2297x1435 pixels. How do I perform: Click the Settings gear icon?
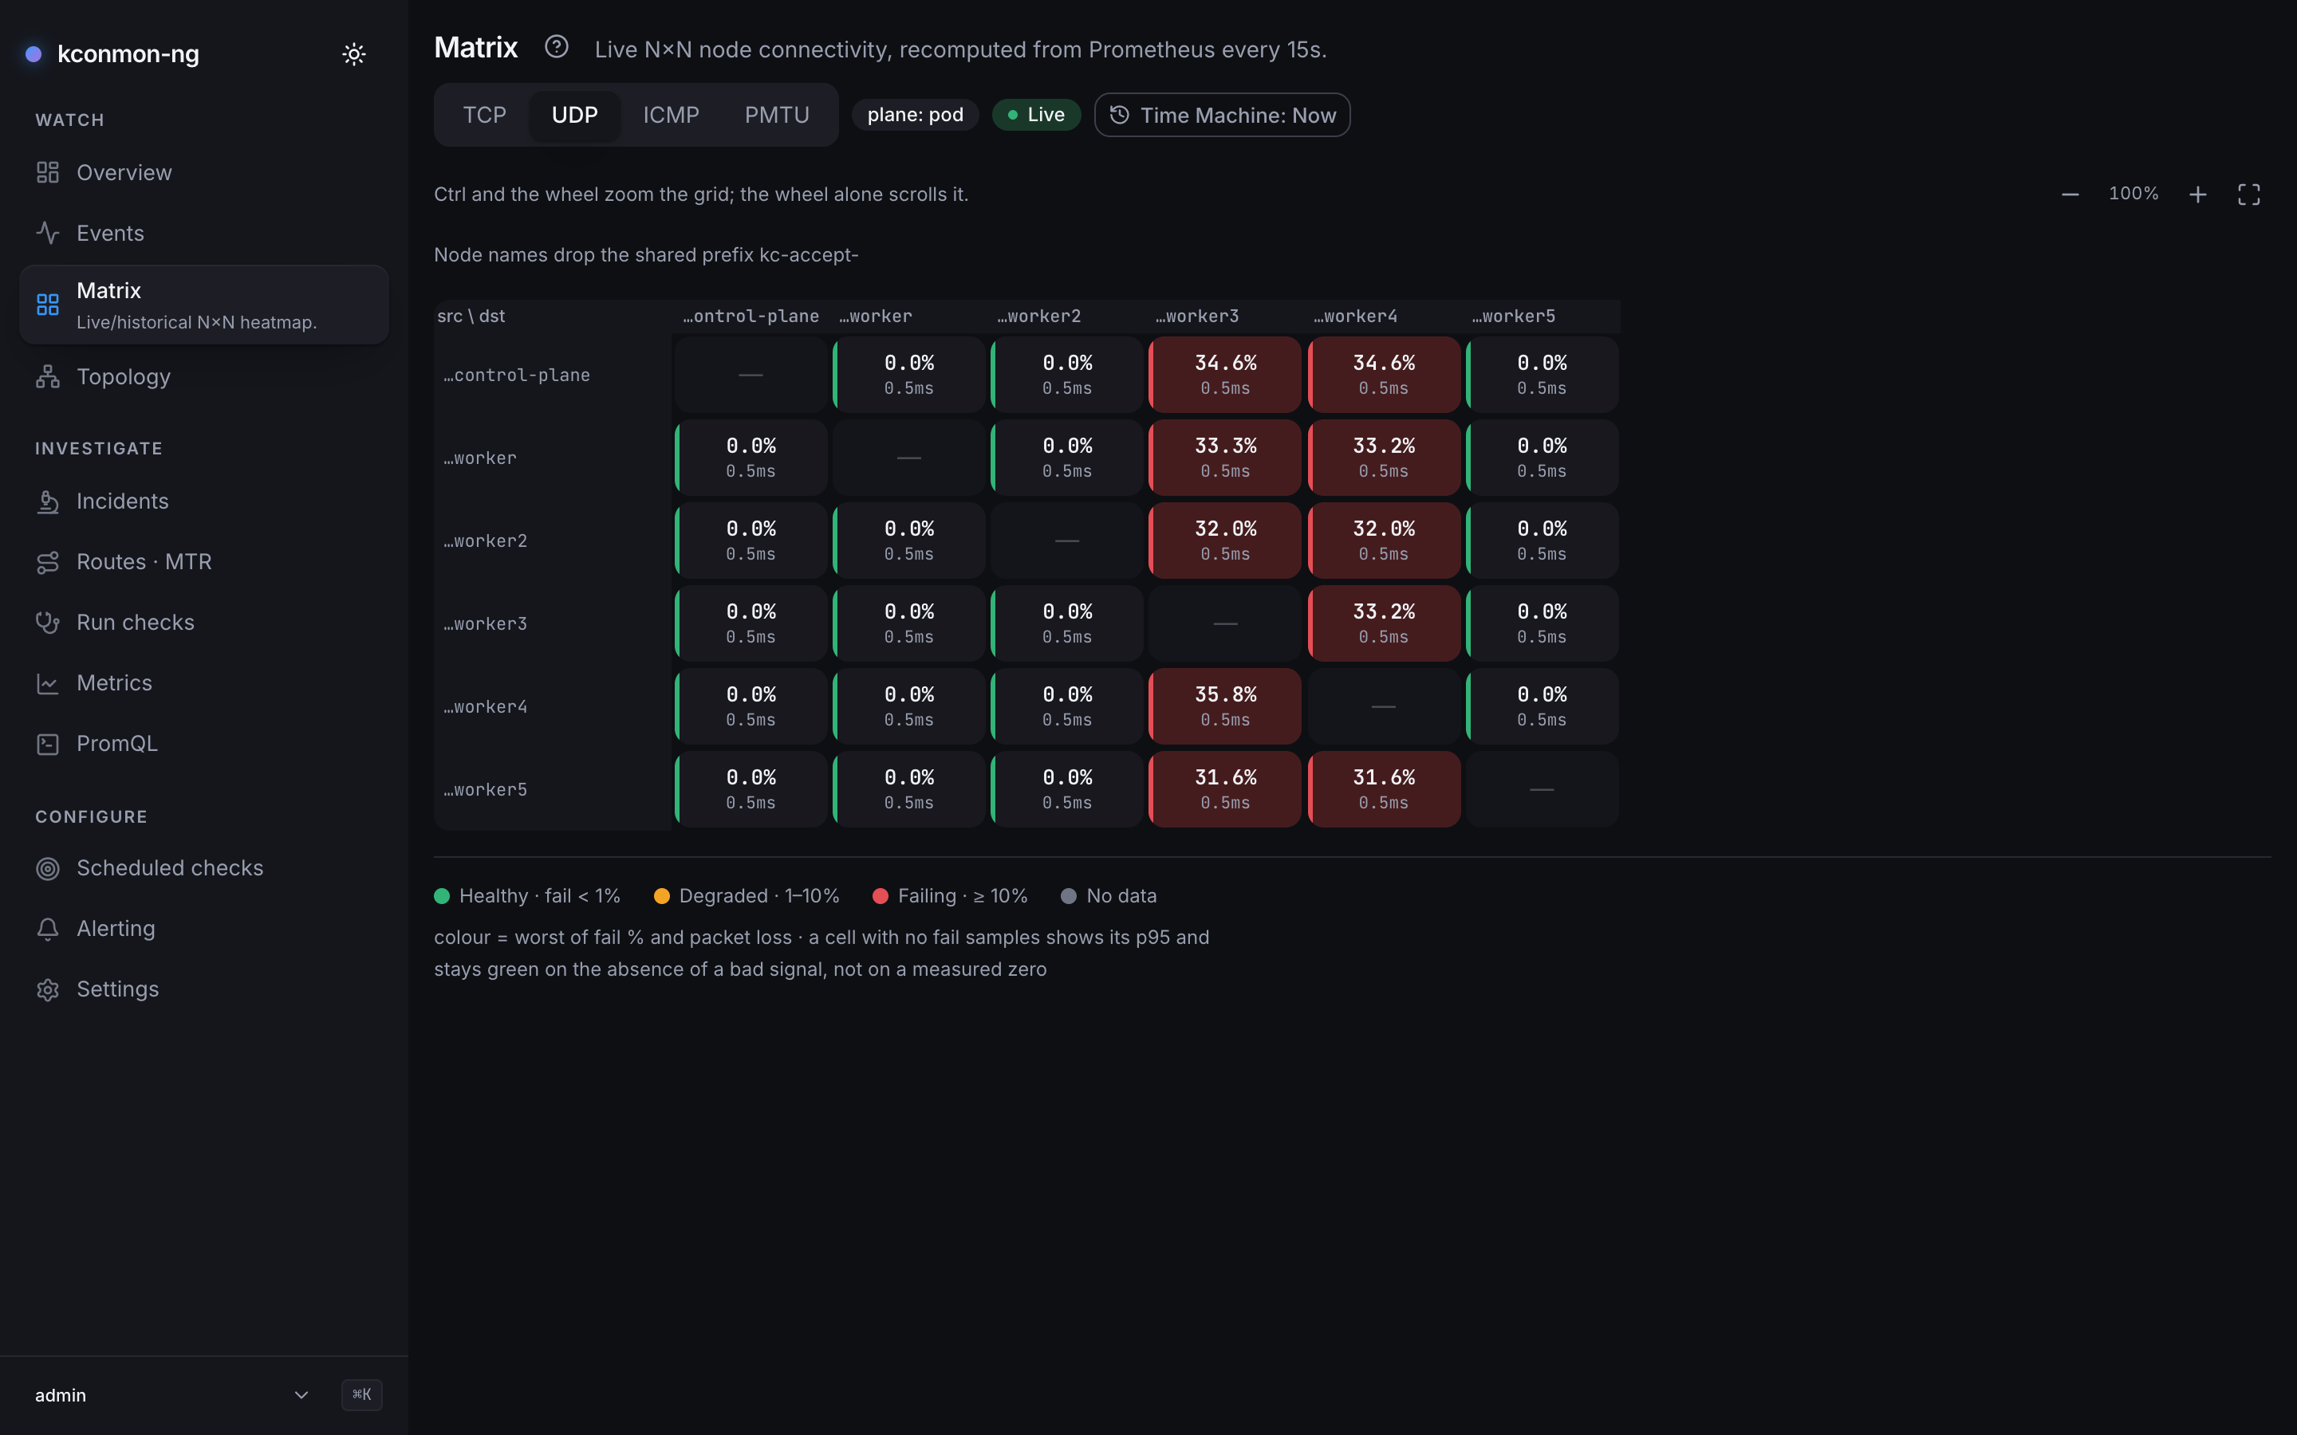(x=48, y=990)
